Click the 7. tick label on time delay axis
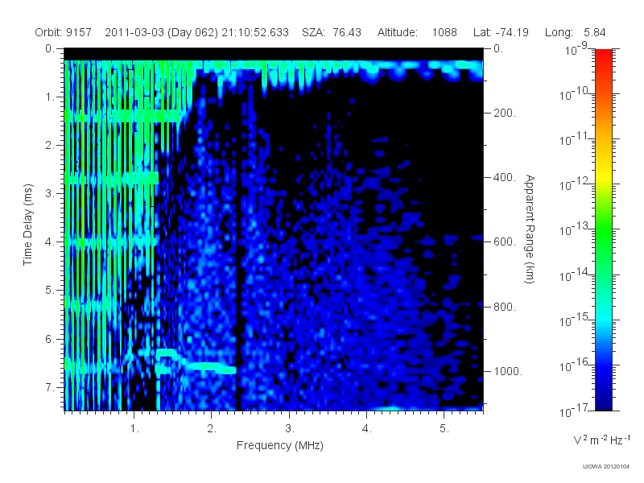This screenshot has height=483, width=644. pos(50,387)
